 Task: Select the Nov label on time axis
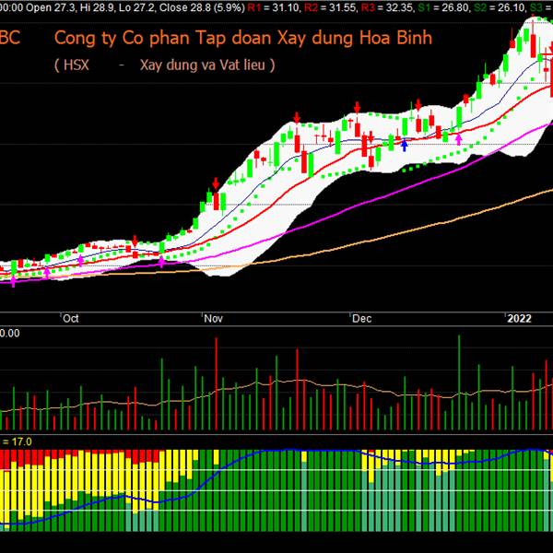[x=214, y=319]
